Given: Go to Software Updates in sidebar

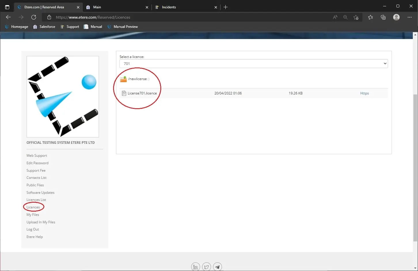Looking at the screenshot, I should (x=40, y=193).
